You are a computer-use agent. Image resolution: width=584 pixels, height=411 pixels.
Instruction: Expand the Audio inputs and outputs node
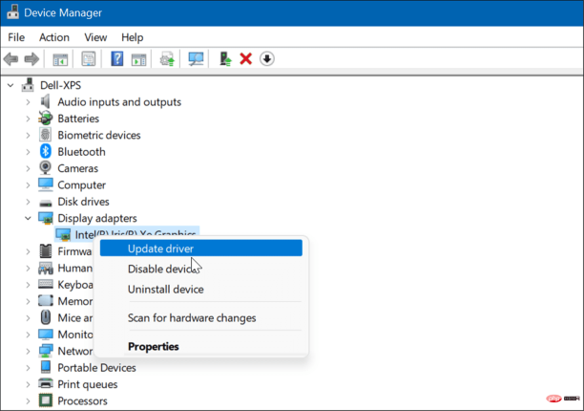[28, 102]
